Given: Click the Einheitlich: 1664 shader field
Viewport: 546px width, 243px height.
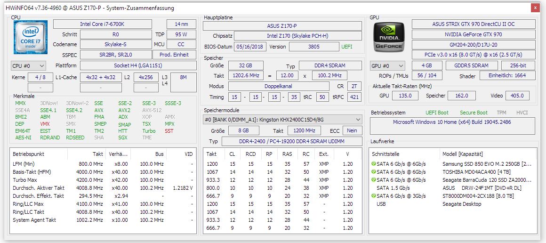Looking at the screenshot, I should [x=508, y=75].
